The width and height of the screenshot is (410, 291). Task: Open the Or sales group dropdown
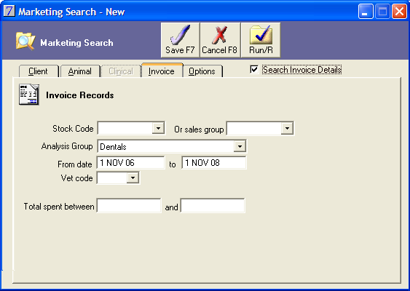click(287, 128)
